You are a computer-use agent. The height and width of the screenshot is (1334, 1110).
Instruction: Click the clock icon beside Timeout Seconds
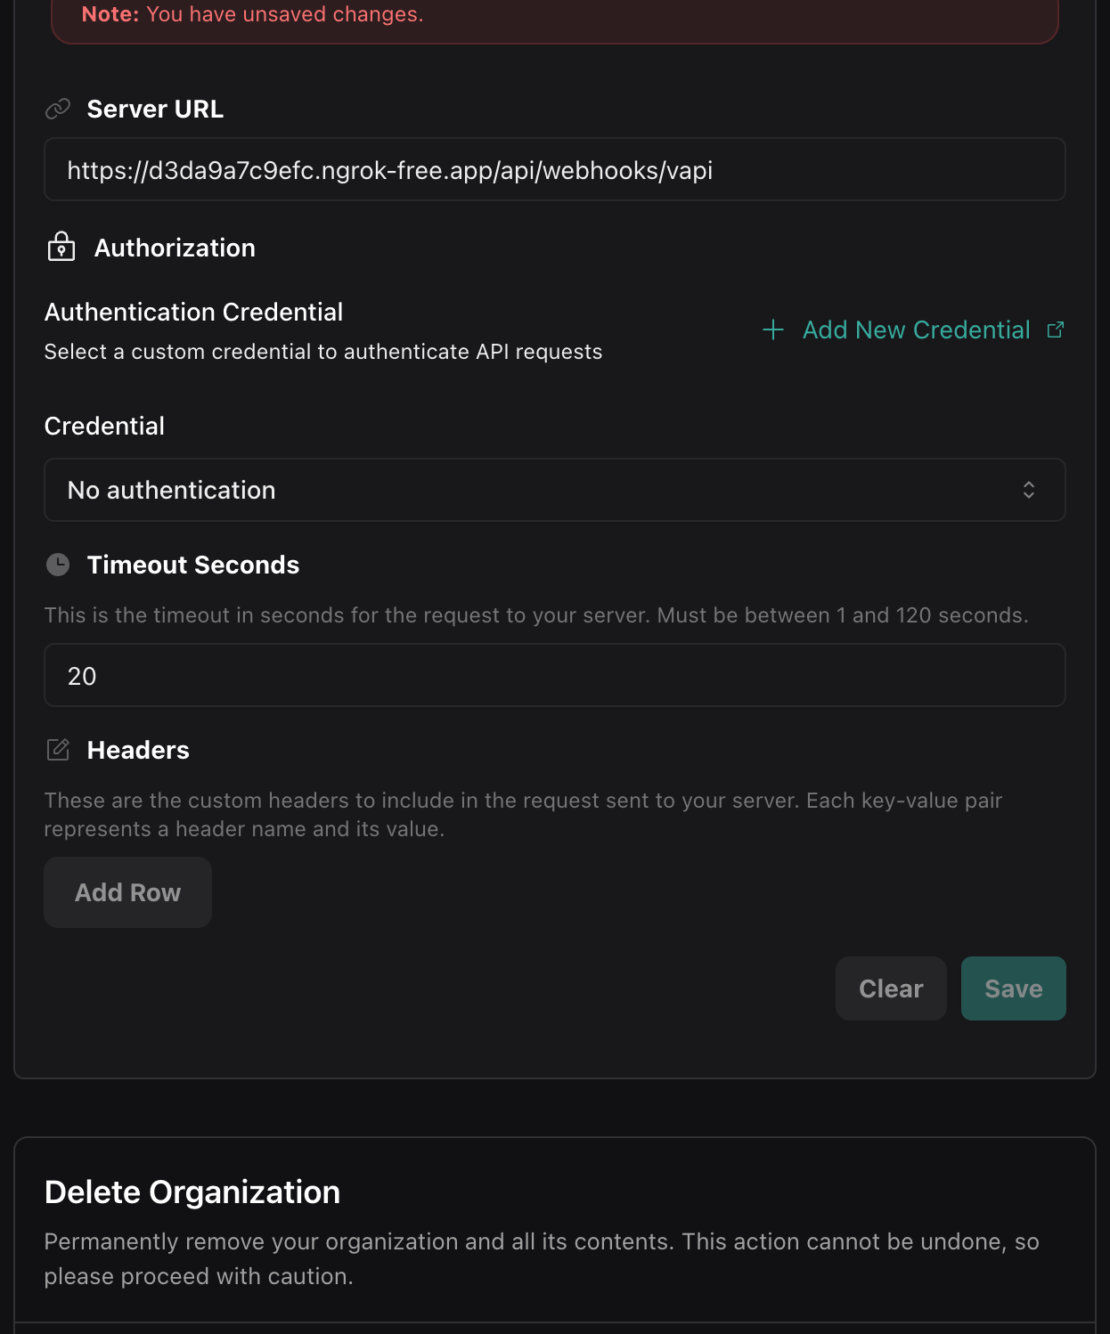[57, 565]
